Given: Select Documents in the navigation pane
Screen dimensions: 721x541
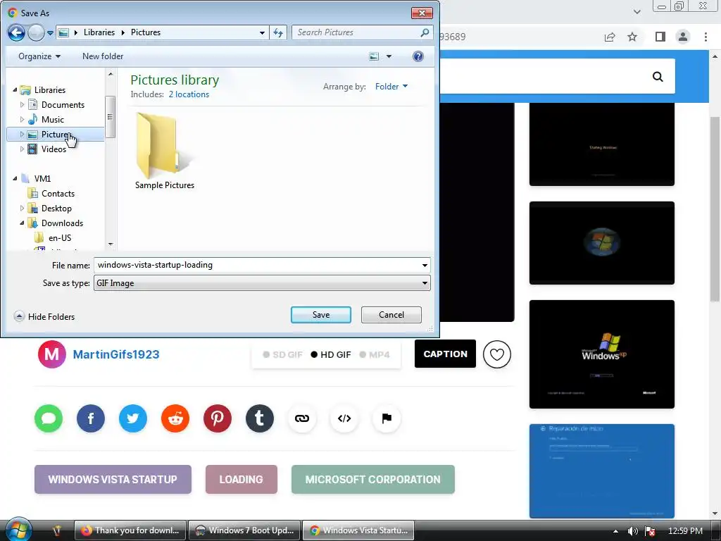Looking at the screenshot, I should pos(63,104).
